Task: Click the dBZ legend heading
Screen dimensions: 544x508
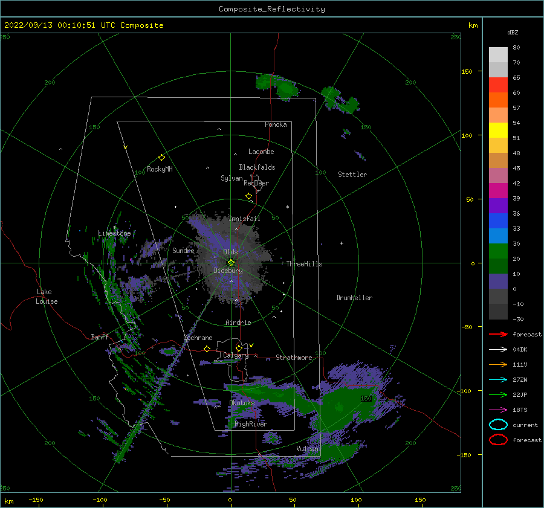Action: [x=513, y=32]
